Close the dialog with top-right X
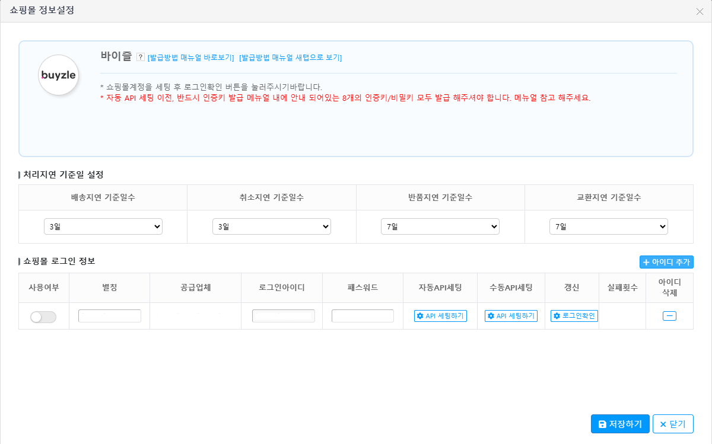The image size is (712, 444). (700, 11)
